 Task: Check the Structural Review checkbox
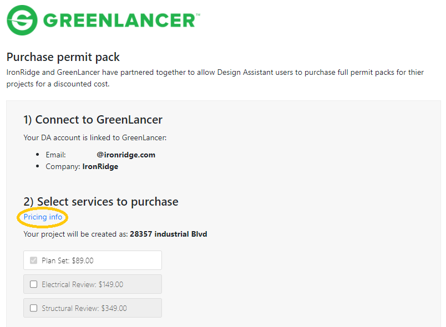point(33,308)
